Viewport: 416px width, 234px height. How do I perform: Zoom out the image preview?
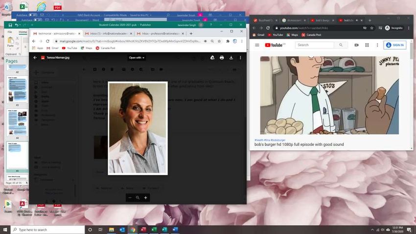pos(130,198)
